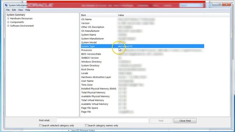Select Installed Physical Memory (RAM) row
This screenshot has height=132, width=235.
[142, 89]
